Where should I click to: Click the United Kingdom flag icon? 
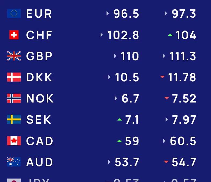[x=14, y=56]
